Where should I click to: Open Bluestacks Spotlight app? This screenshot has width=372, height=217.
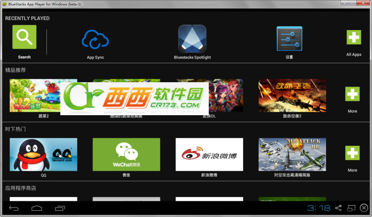192,39
